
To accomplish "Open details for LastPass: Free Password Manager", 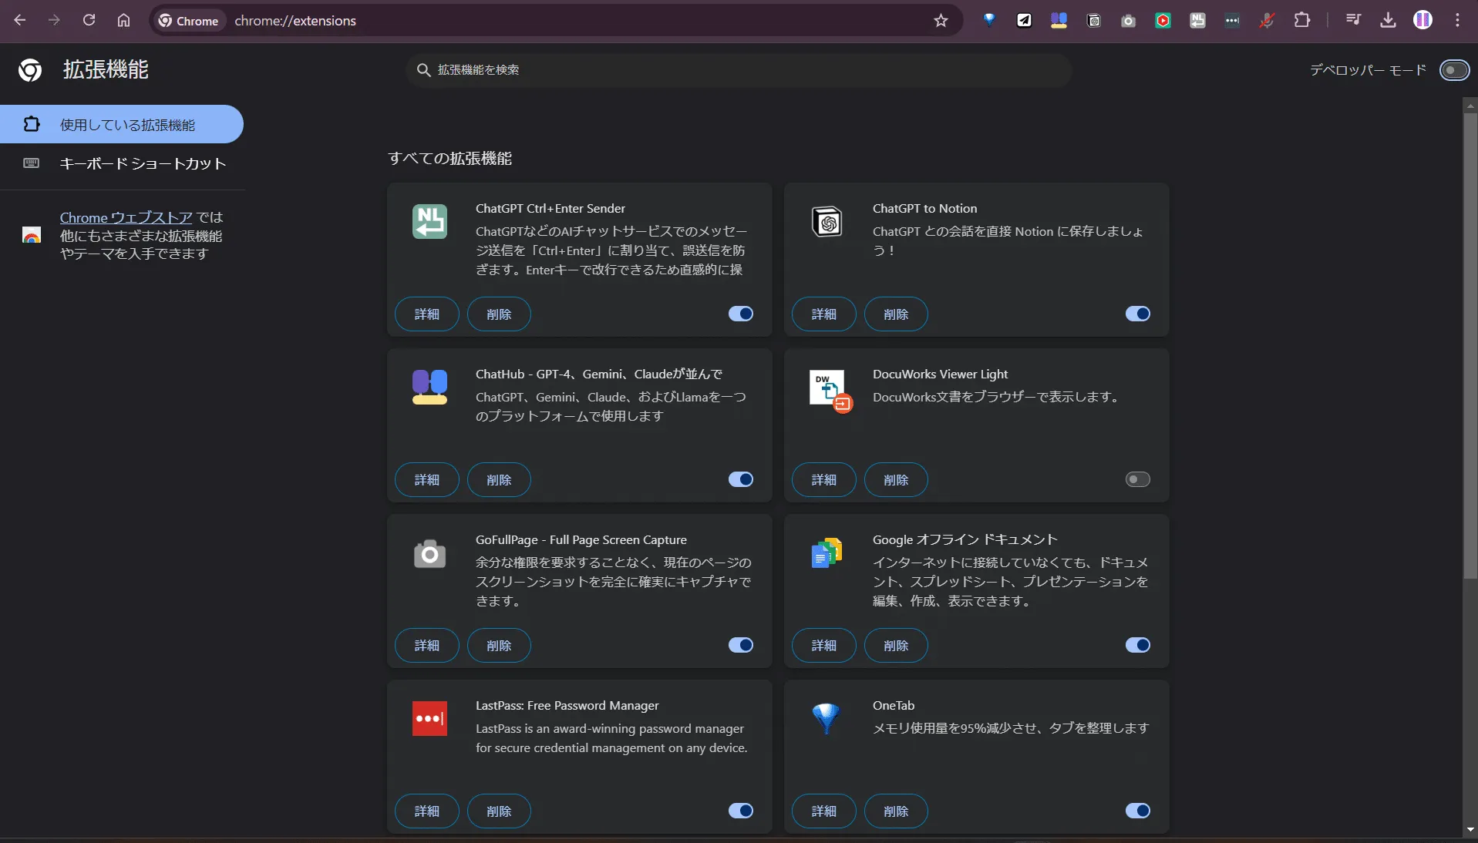I will [x=426, y=811].
